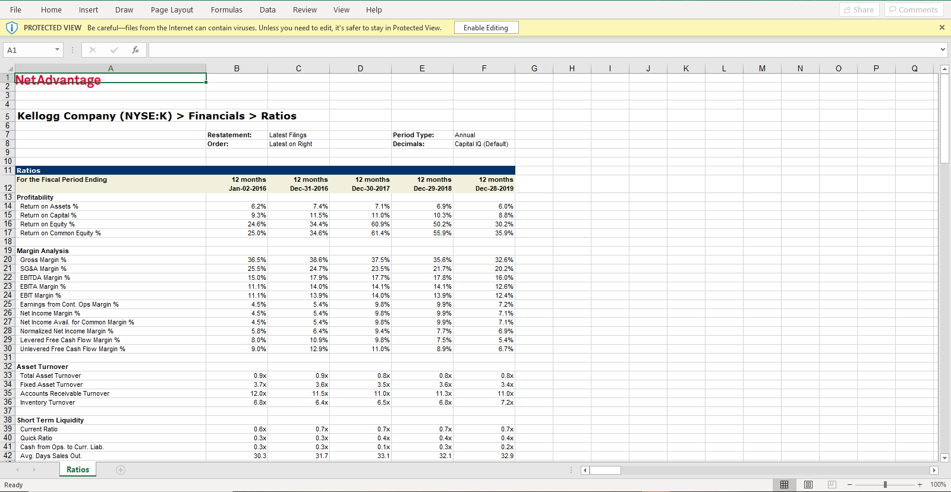Screen dimensions: 951x492
Task: Click the cancel entry X icon
Action: 93,50
